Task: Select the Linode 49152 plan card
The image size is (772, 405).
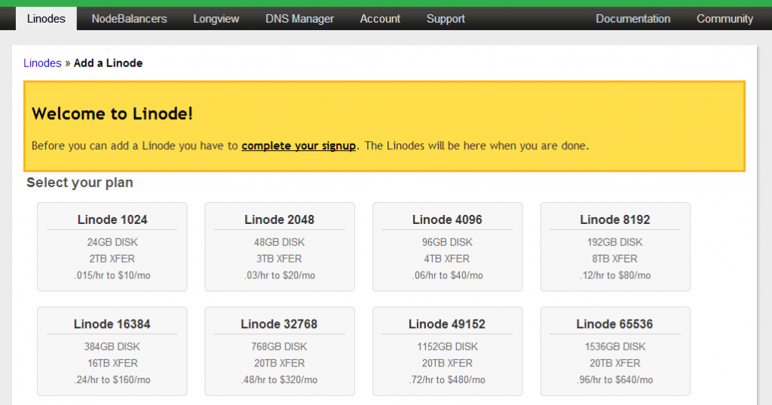Action: [x=448, y=351]
